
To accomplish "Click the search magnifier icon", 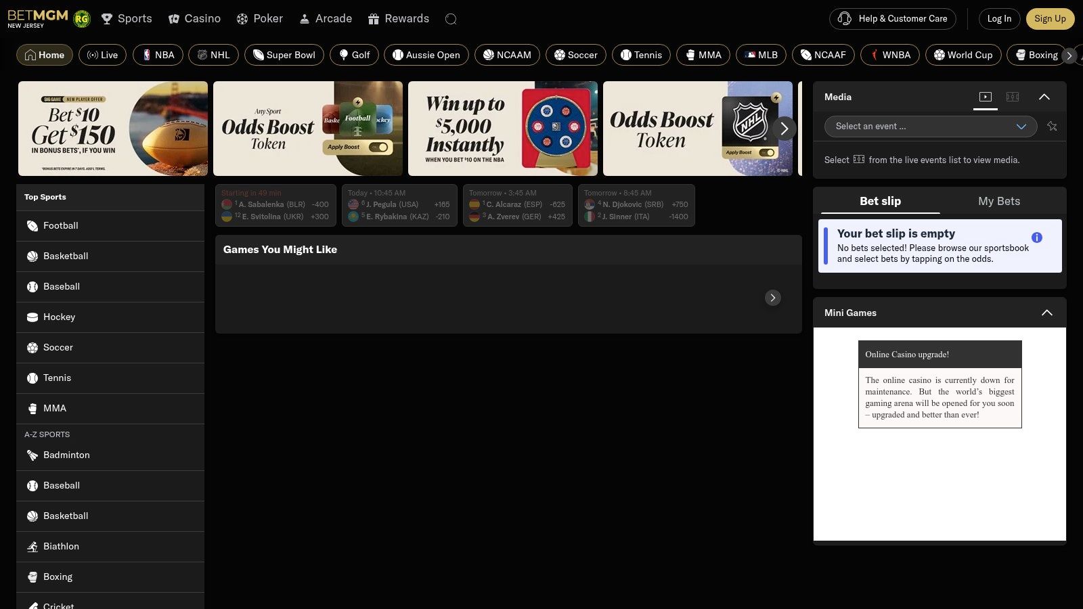I will (451, 19).
